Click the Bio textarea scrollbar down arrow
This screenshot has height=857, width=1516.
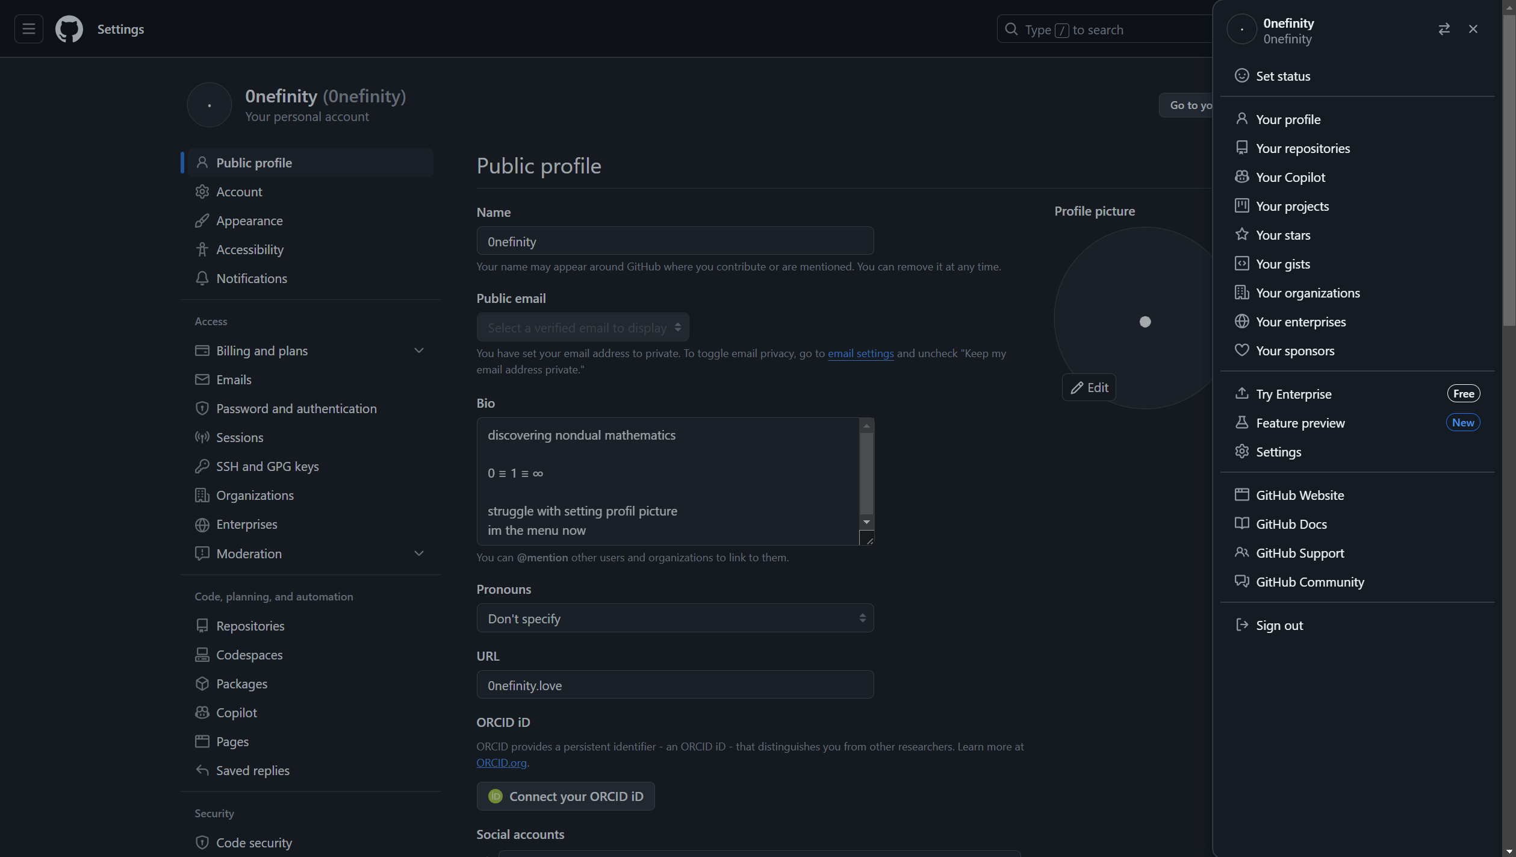coord(866,522)
